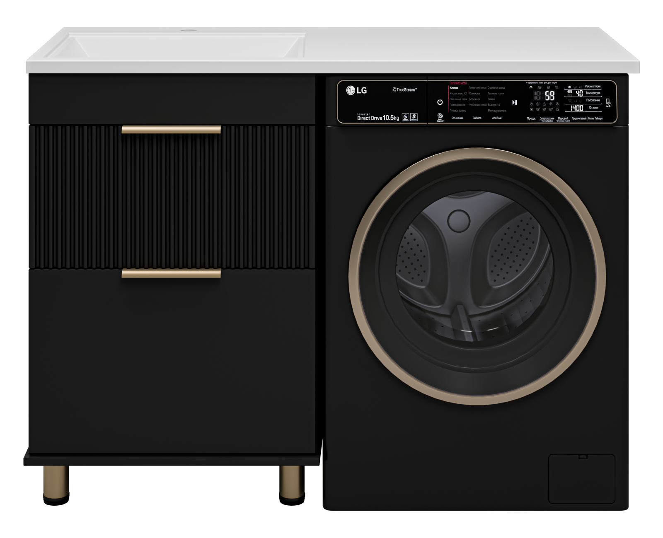The width and height of the screenshot is (663, 538).
Task: Click the 6 Motion badge
Action: tap(405, 117)
